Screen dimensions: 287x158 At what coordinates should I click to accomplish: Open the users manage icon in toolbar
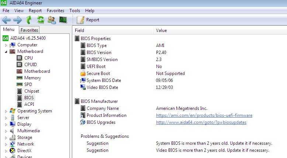52,20
